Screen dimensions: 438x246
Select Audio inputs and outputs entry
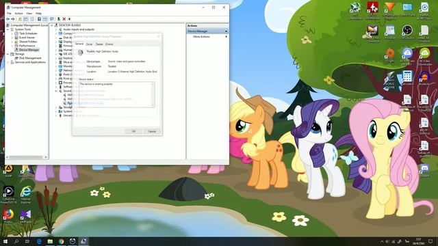pyautogui.click(x=79, y=29)
